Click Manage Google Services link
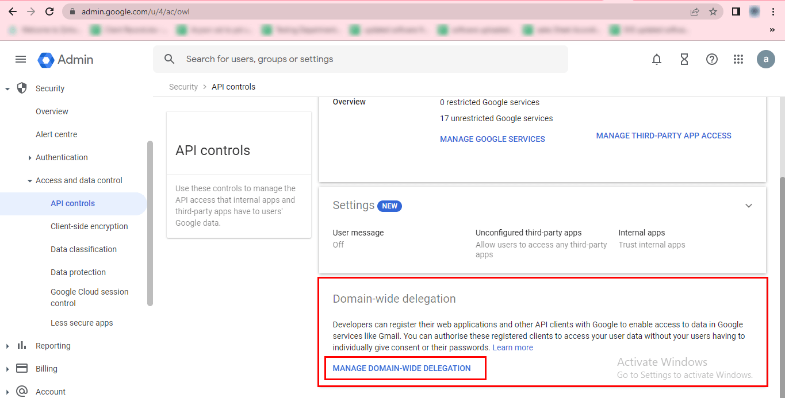The height and width of the screenshot is (398, 785). click(492, 139)
